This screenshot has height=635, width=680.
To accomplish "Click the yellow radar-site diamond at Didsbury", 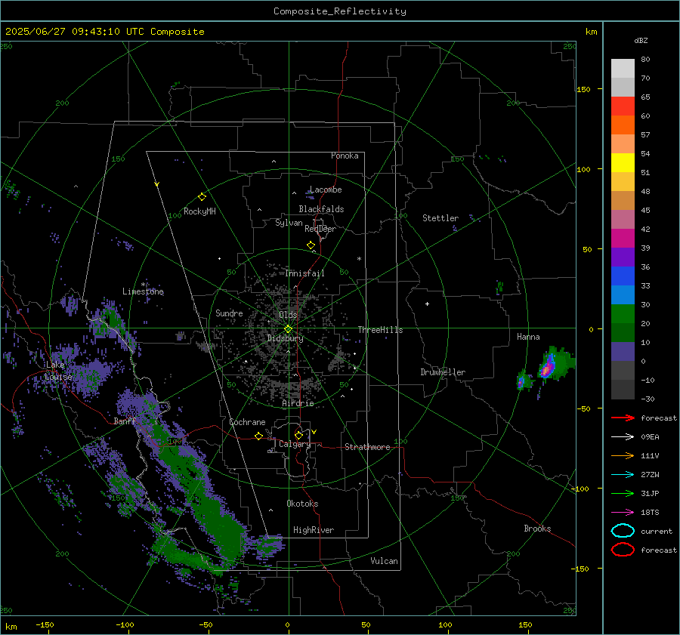I will (288, 329).
